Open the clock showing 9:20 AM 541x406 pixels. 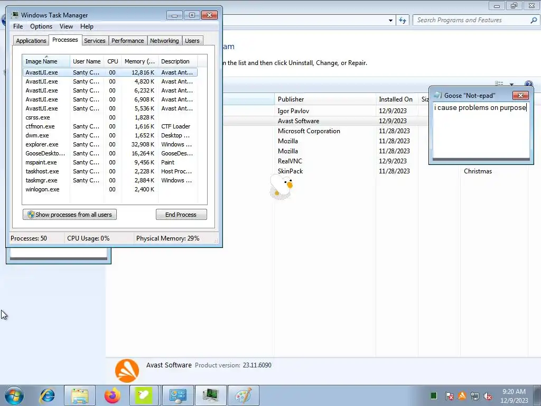point(514,395)
